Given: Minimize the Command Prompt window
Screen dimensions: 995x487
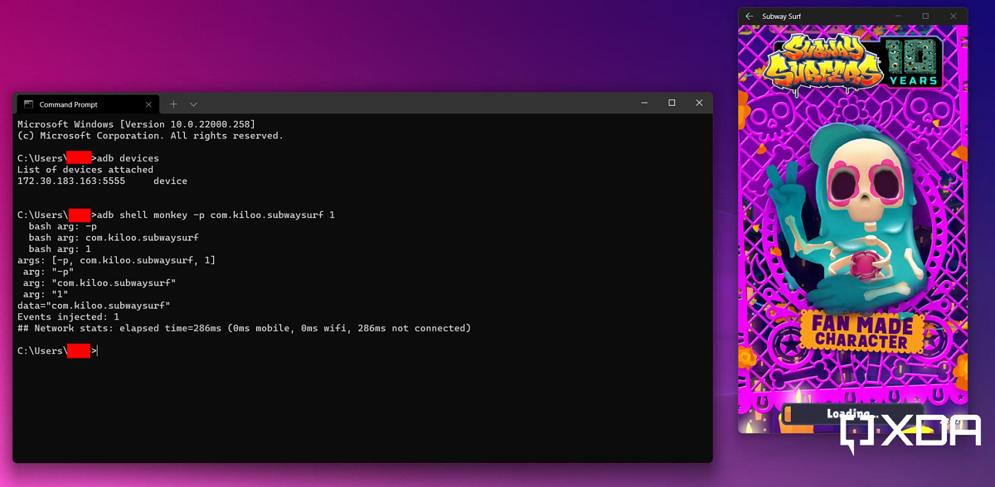Looking at the screenshot, I should coord(644,103).
